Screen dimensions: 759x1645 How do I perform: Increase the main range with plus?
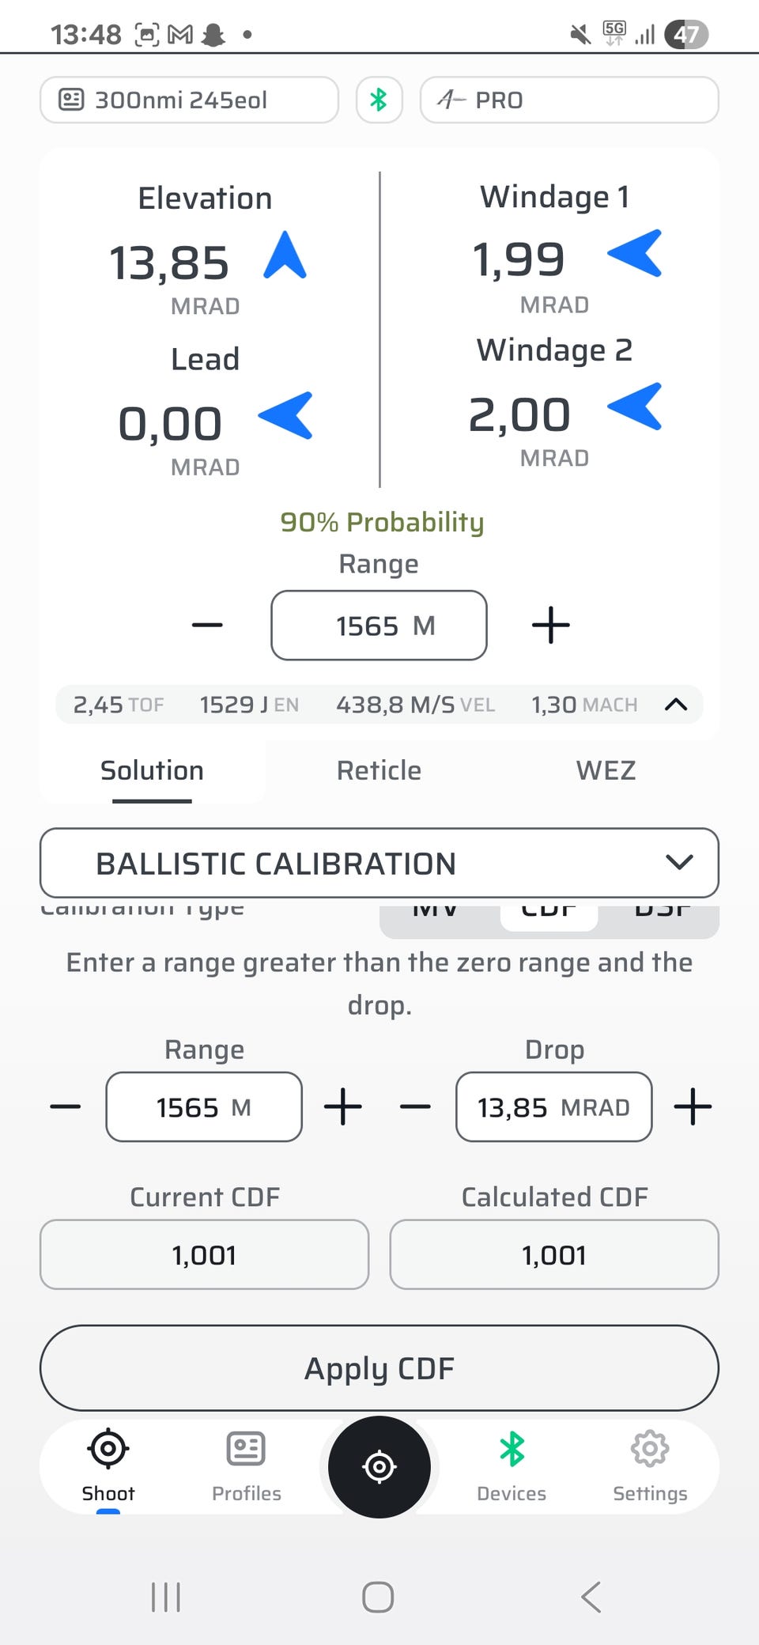(551, 626)
